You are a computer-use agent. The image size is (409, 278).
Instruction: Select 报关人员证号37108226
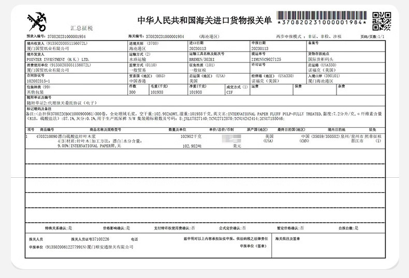coord(90,239)
